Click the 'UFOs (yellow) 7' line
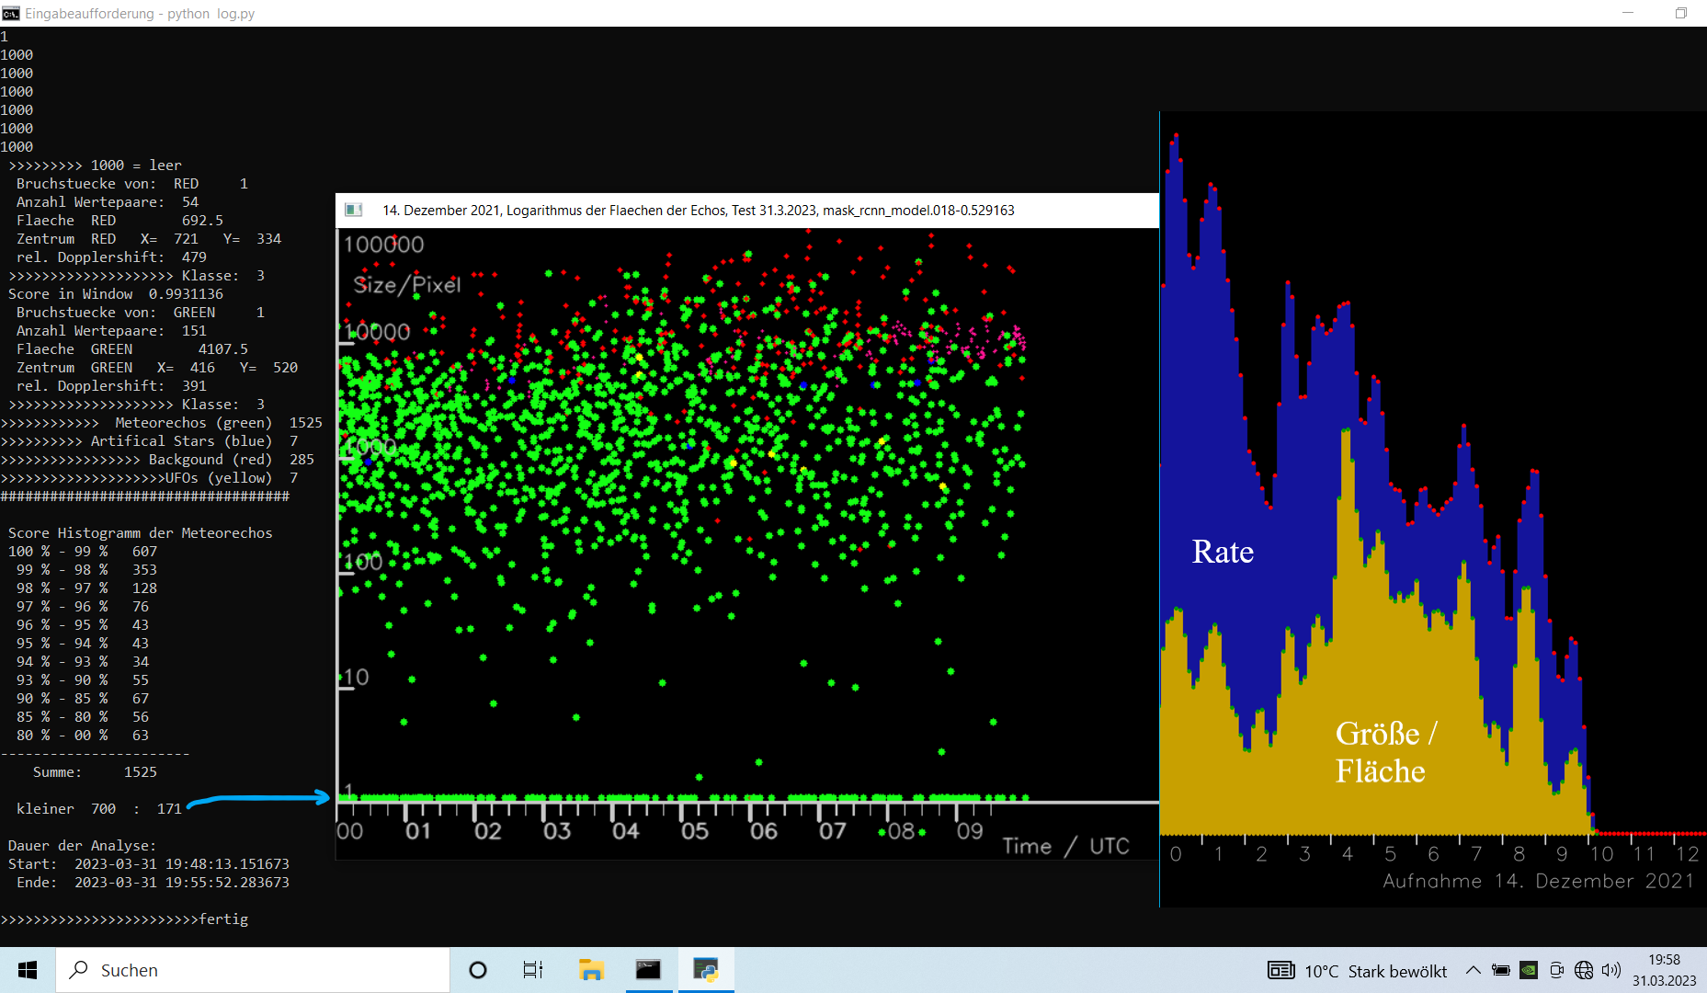Image resolution: width=1707 pixels, height=993 pixels. 149,478
